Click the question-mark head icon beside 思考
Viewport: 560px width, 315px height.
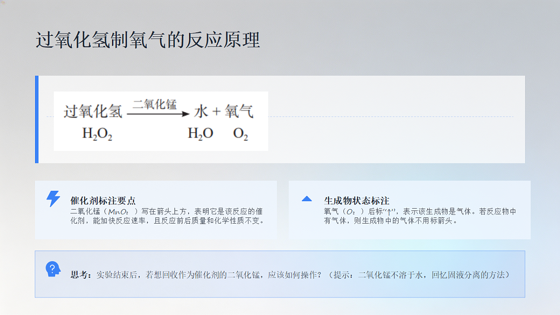tap(52, 269)
